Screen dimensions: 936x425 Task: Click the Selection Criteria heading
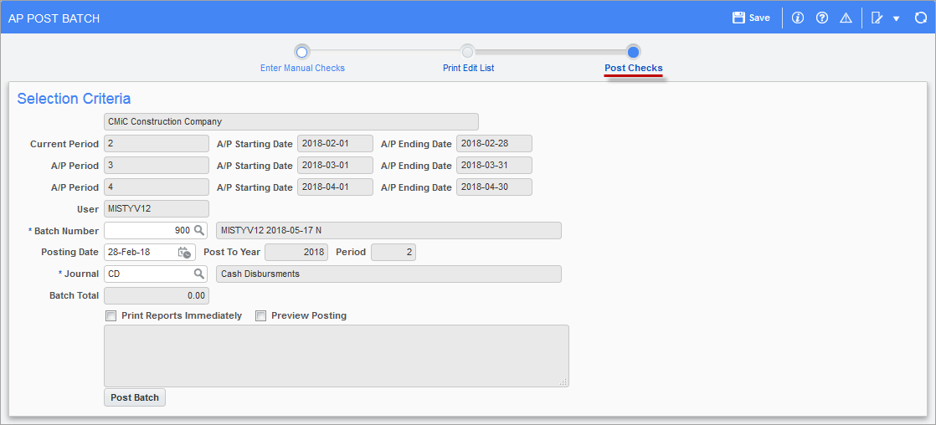[74, 99]
